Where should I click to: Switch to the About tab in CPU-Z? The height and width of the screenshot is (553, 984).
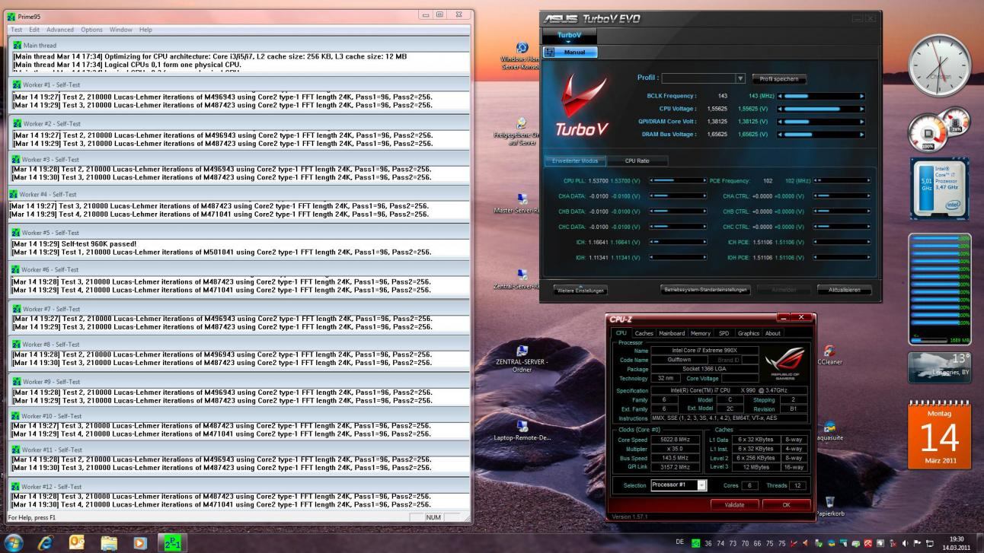tap(772, 333)
